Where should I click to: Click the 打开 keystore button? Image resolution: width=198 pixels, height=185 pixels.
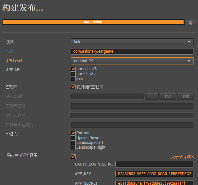pos(168,96)
